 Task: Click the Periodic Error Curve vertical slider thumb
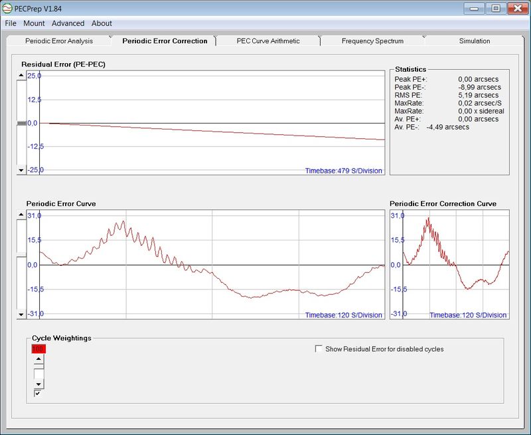coord(21,255)
